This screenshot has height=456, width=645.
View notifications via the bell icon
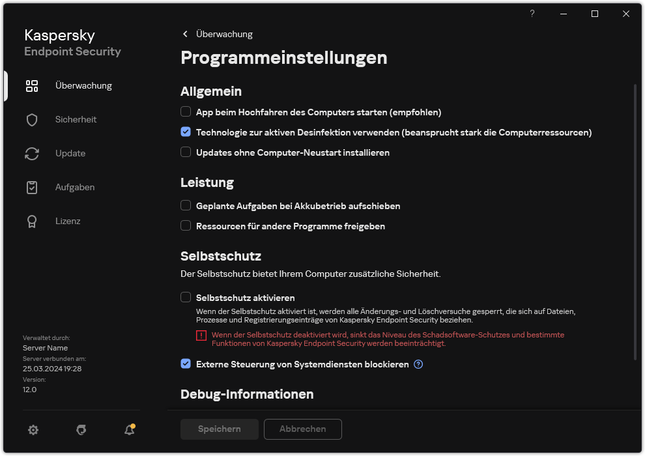point(128,430)
